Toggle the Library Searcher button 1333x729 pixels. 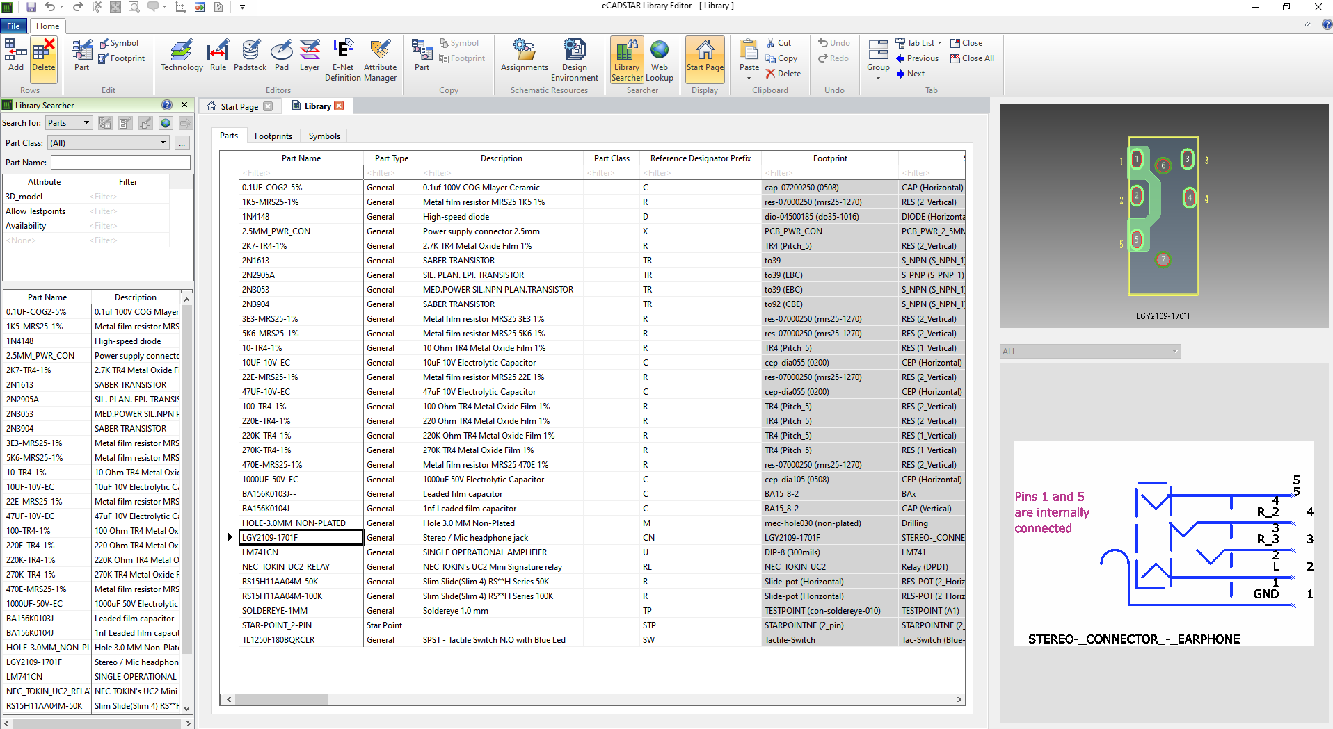626,60
